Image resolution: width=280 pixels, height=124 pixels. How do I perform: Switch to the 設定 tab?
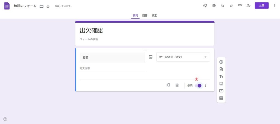pyautogui.click(x=154, y=16)
